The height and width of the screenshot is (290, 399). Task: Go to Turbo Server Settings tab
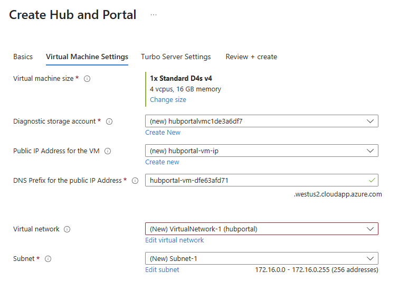(x=176, y=57)
